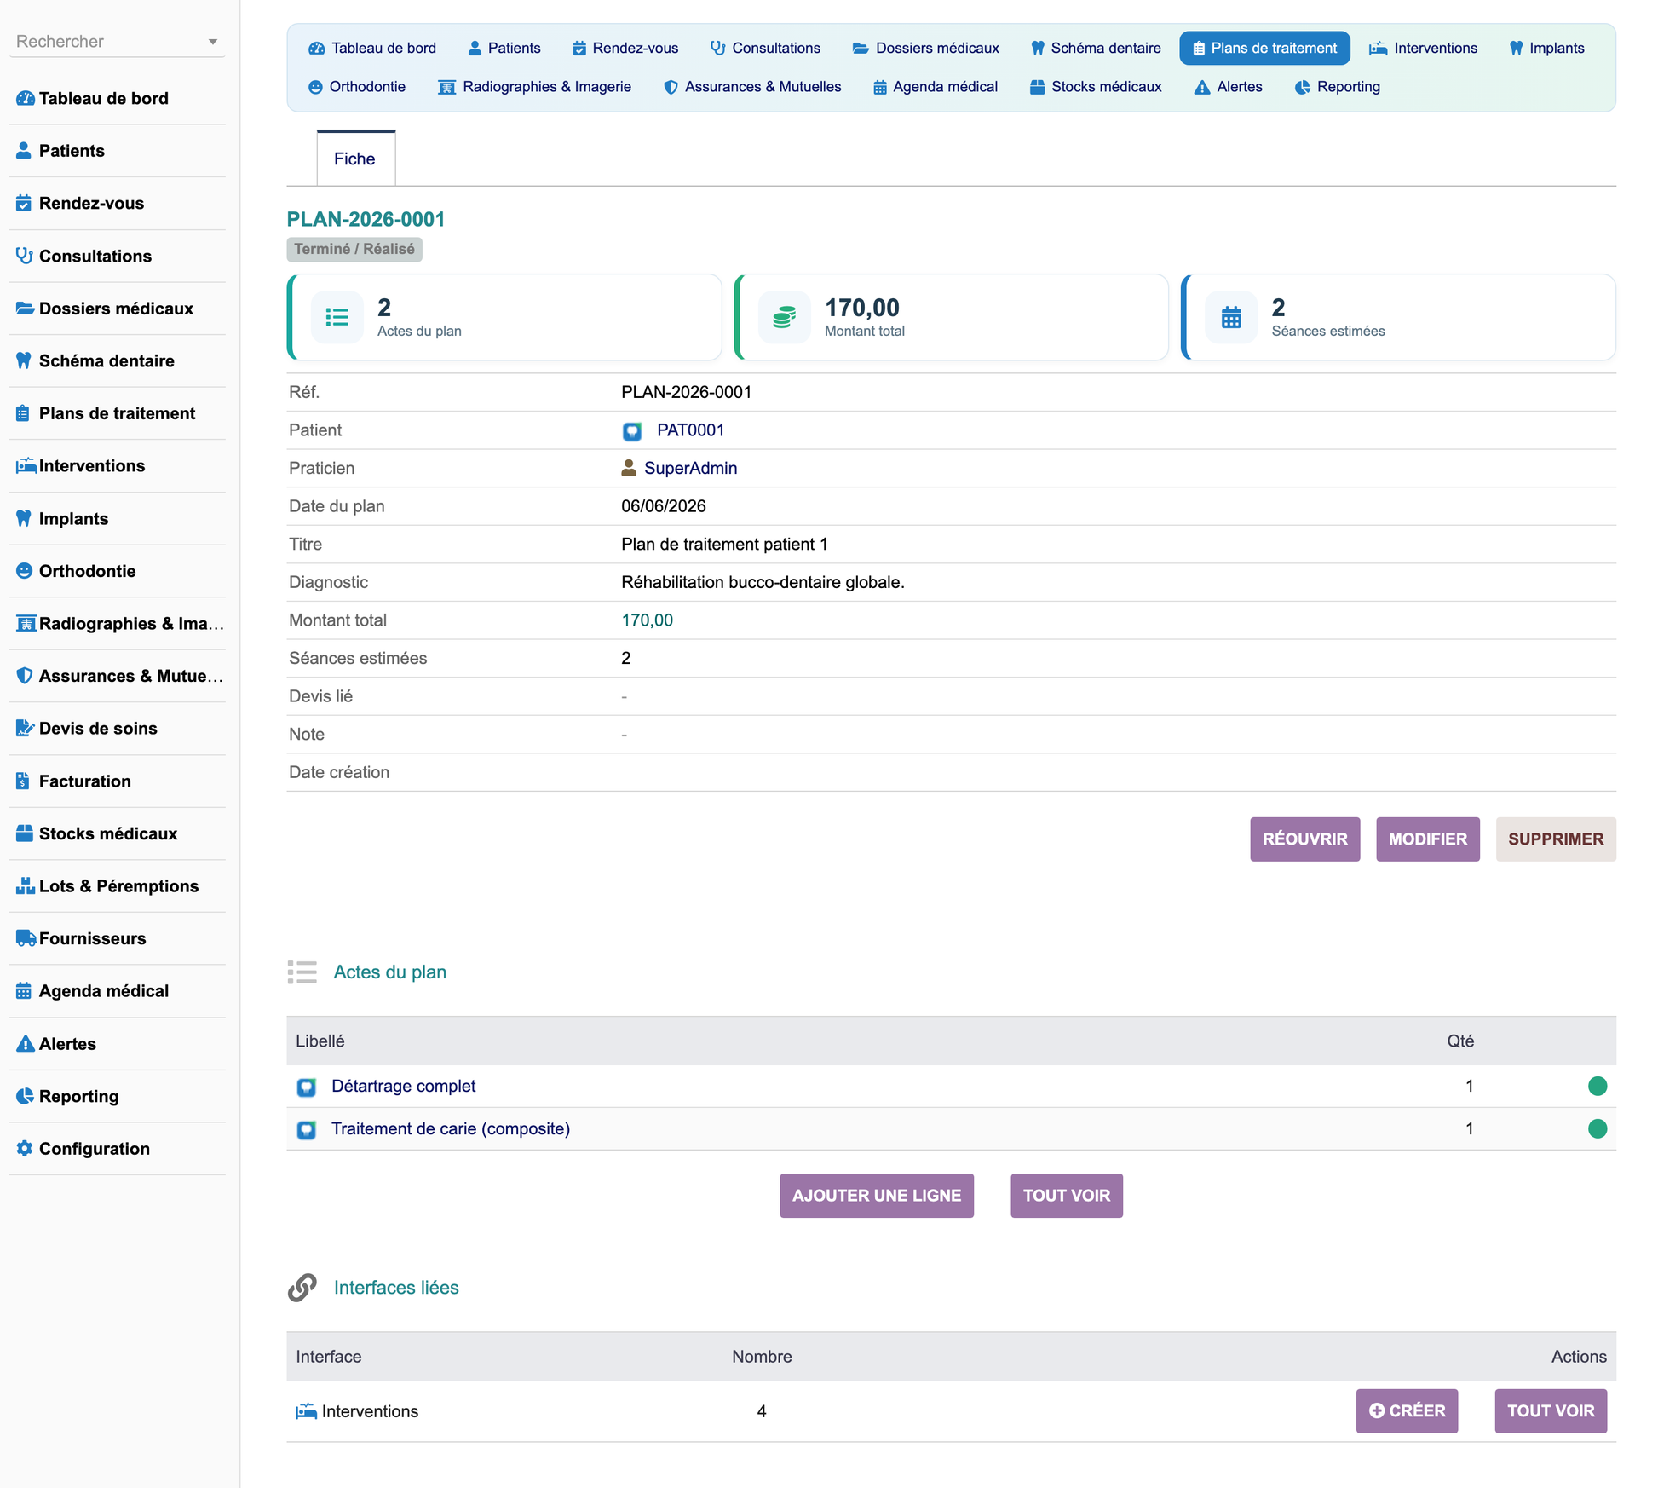Screen dimensions: 1658x1488
Task: Click green status dot for Traitement de carie
Action: [1598, 1128]
